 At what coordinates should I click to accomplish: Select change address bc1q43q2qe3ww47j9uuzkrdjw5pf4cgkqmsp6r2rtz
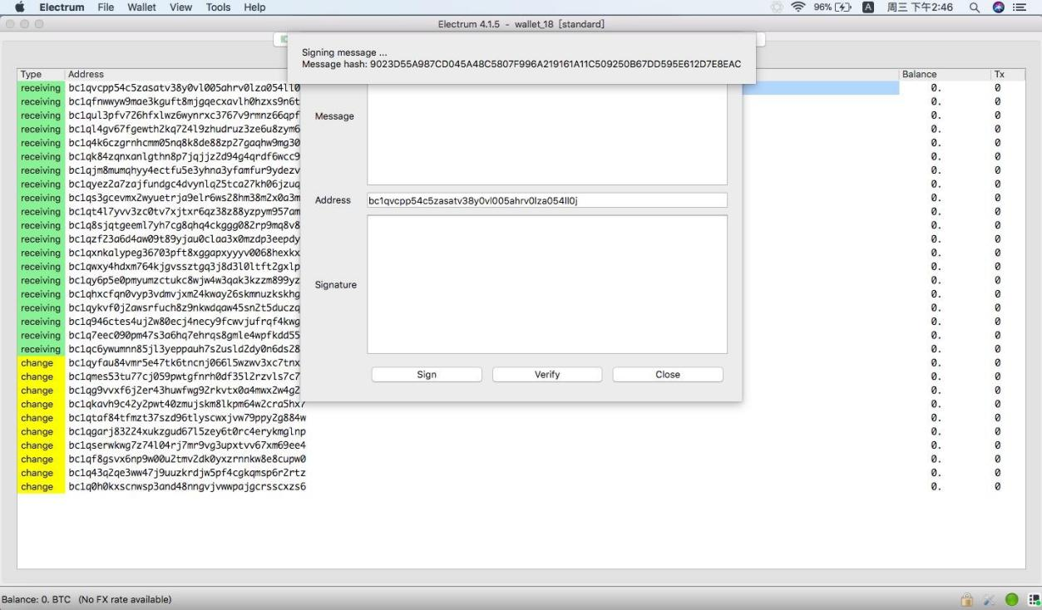[x=187, y=473]
